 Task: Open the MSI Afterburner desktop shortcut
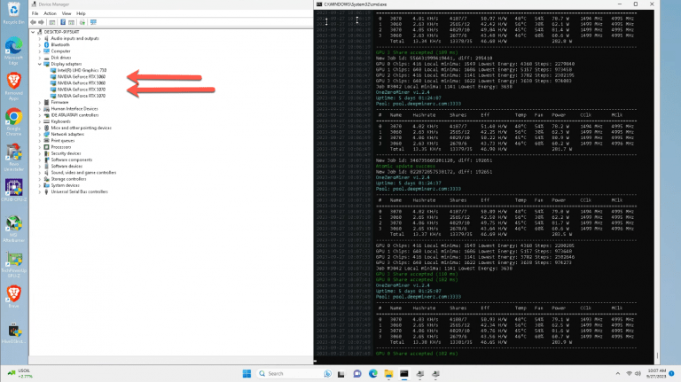click(13, 228)
